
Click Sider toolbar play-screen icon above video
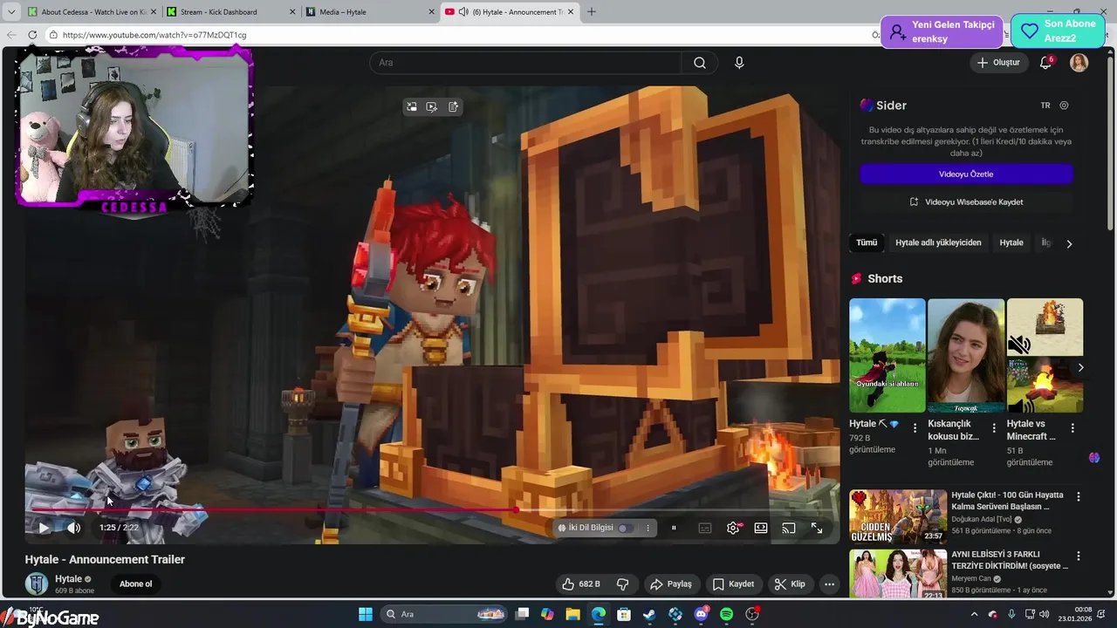[432, 107]
